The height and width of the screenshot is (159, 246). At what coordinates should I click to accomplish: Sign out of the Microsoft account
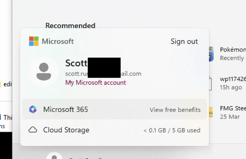(x=184, y=42)
